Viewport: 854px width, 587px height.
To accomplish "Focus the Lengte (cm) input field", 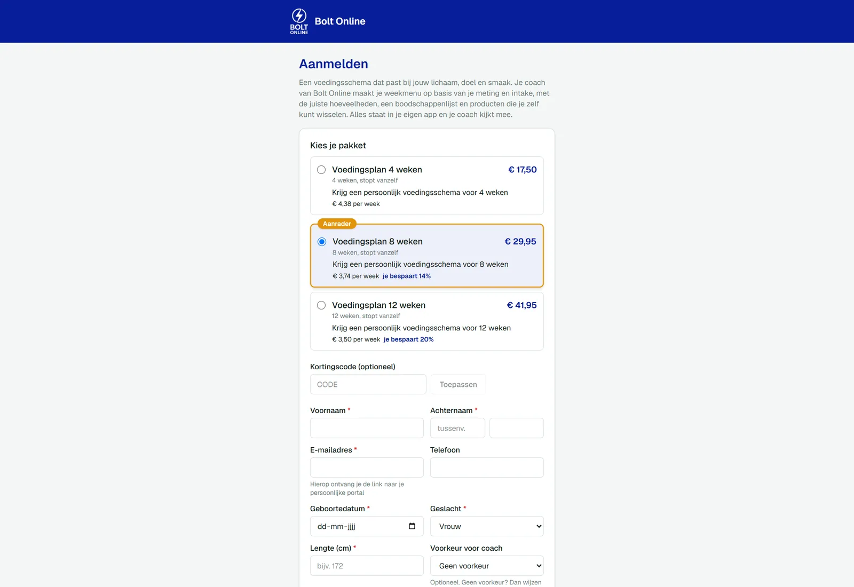I will [367, 566].
